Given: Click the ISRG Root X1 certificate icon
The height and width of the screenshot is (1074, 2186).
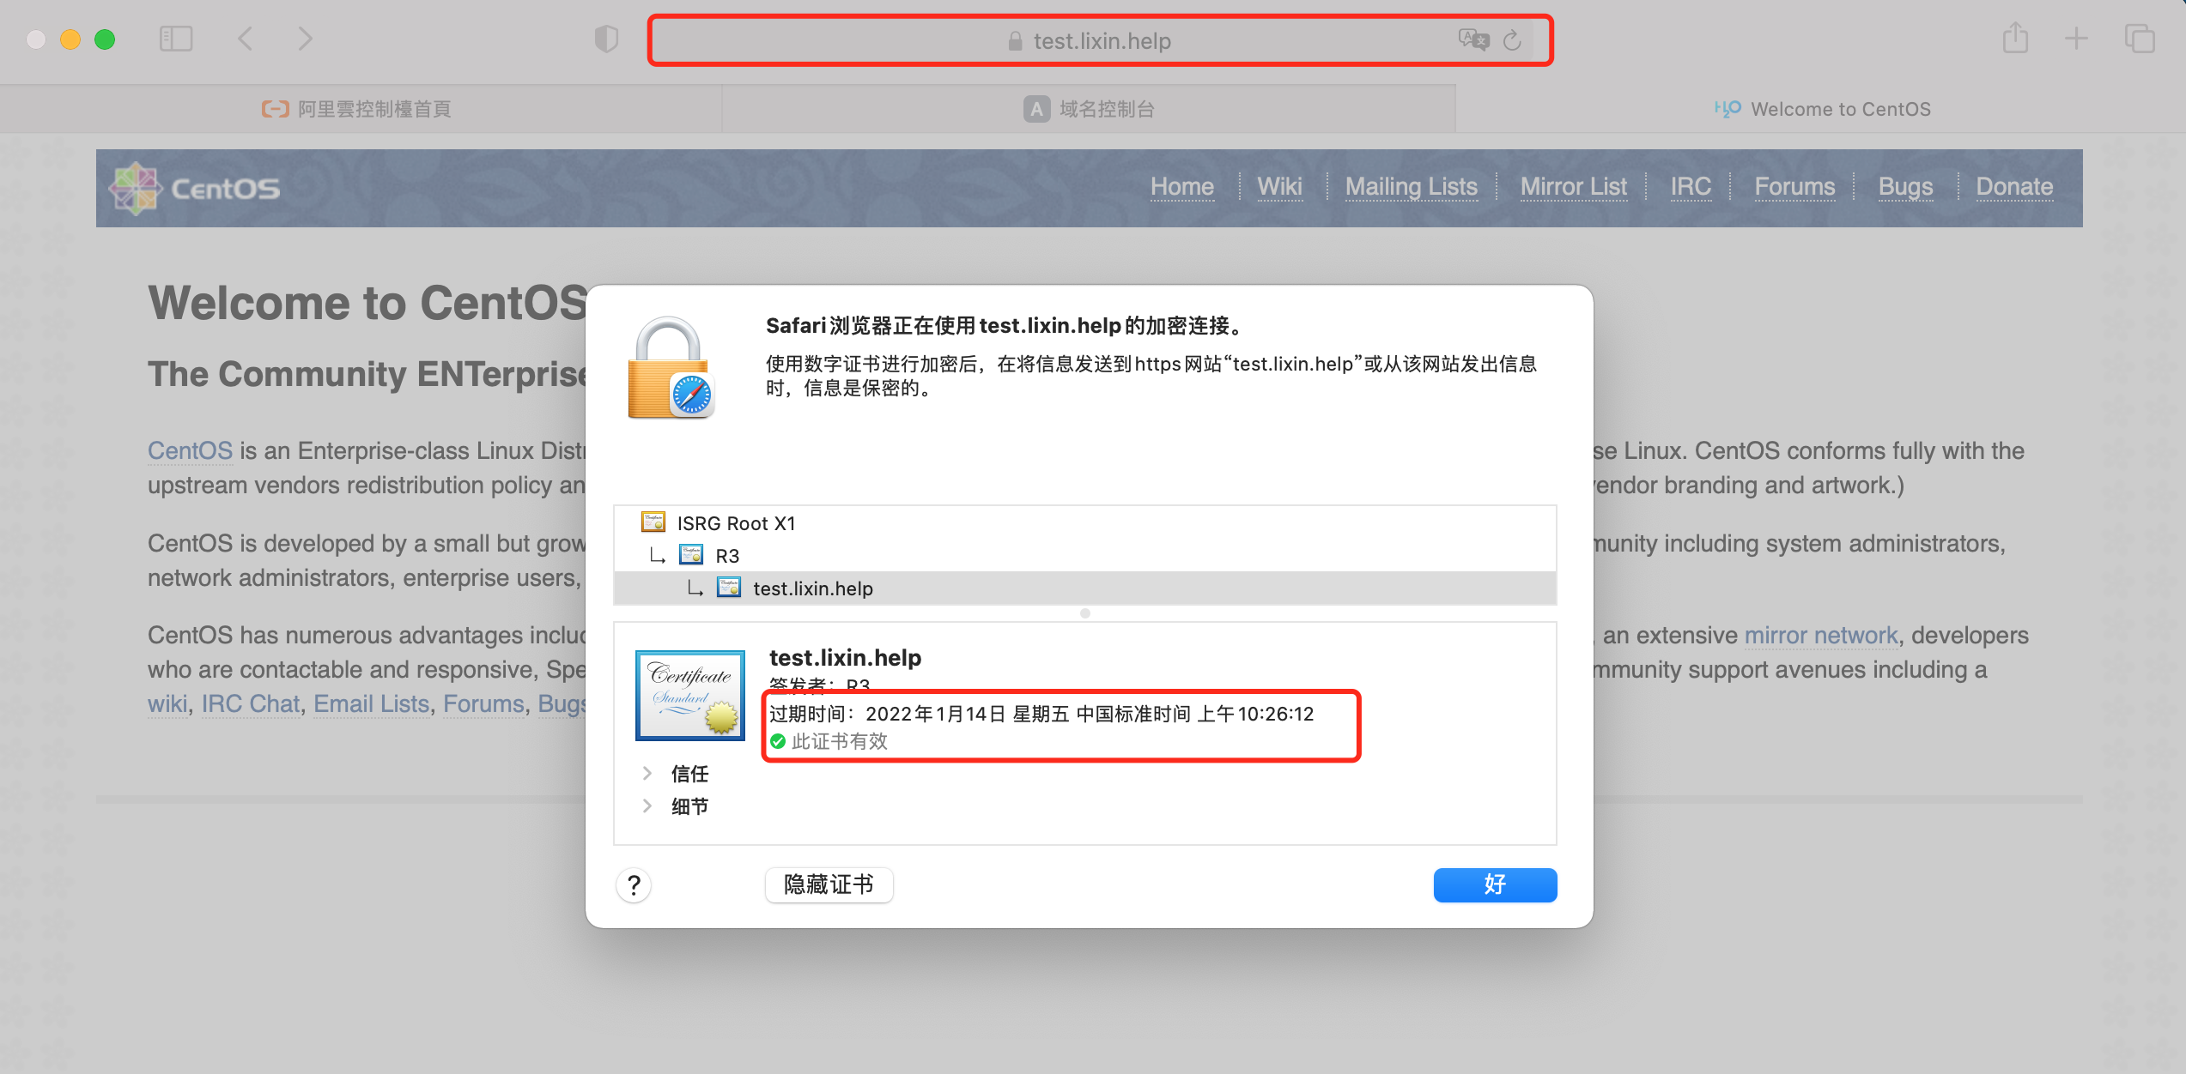Looking at the screenshot, I should click(x=653, y=521).
